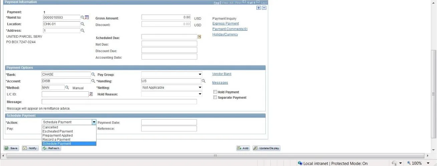Click into the Accounting Date field

pos(169,57)
